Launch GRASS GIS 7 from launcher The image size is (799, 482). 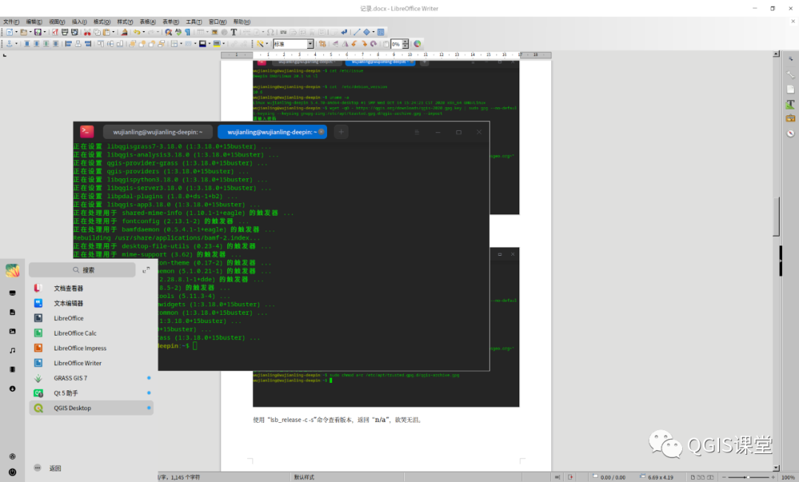coord(91,379)
